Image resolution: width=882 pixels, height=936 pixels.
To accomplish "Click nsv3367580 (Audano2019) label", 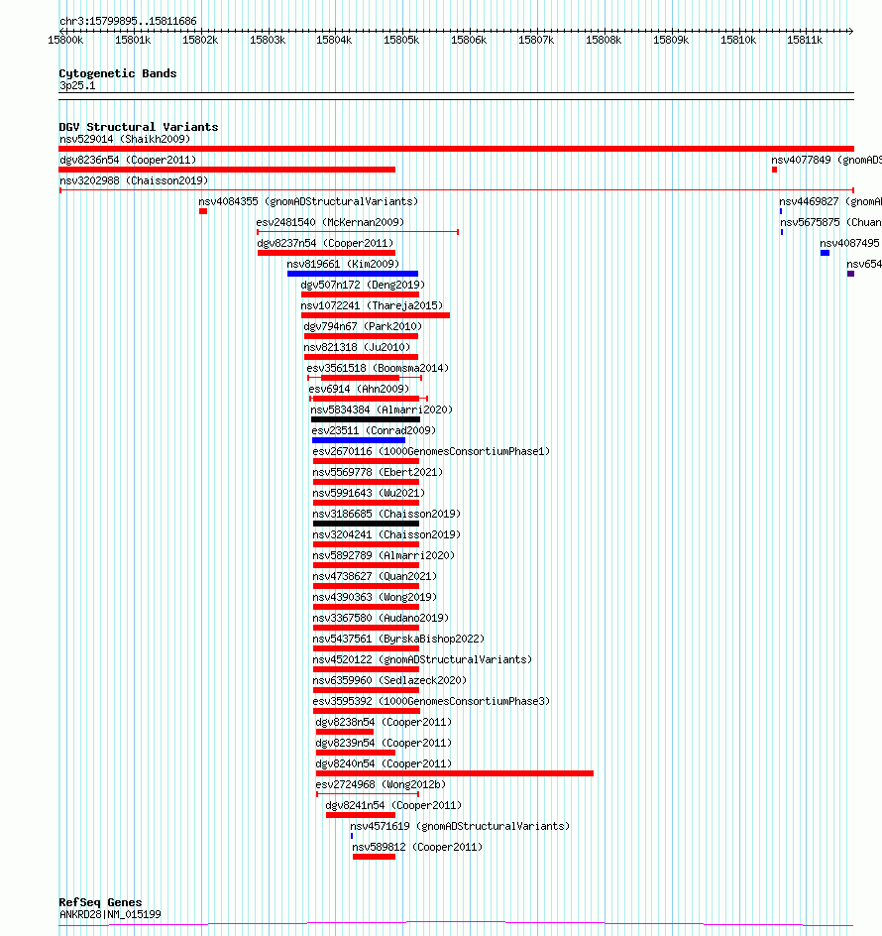I will click(381, 619).
